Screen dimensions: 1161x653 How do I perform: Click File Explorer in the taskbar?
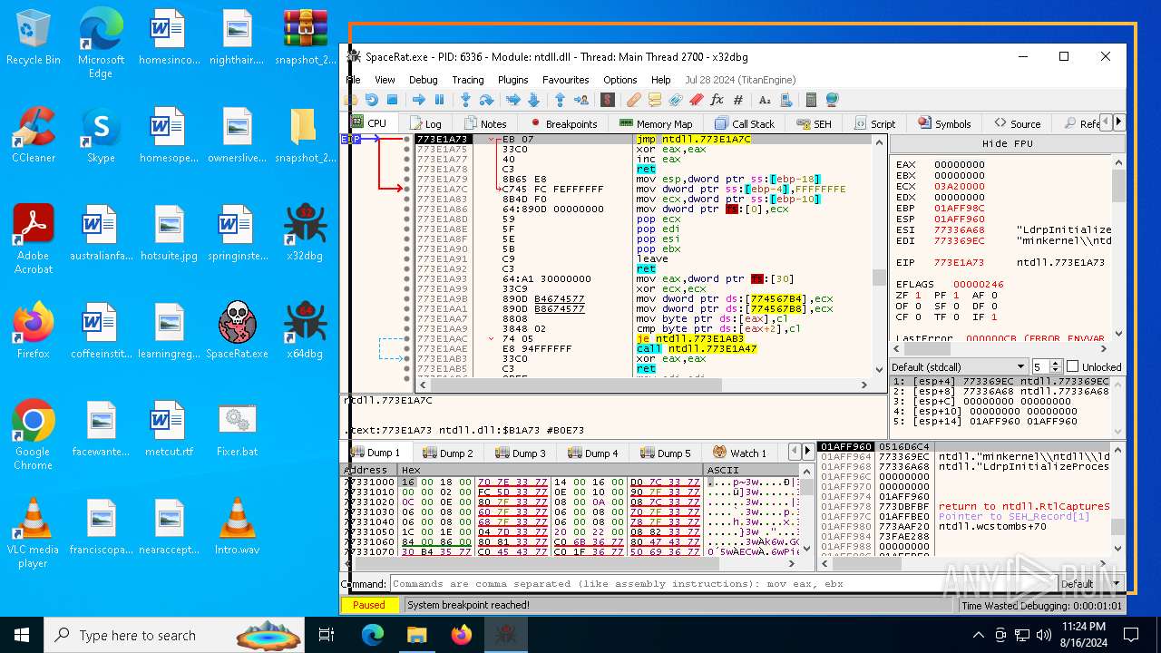[x=416, y=635]
